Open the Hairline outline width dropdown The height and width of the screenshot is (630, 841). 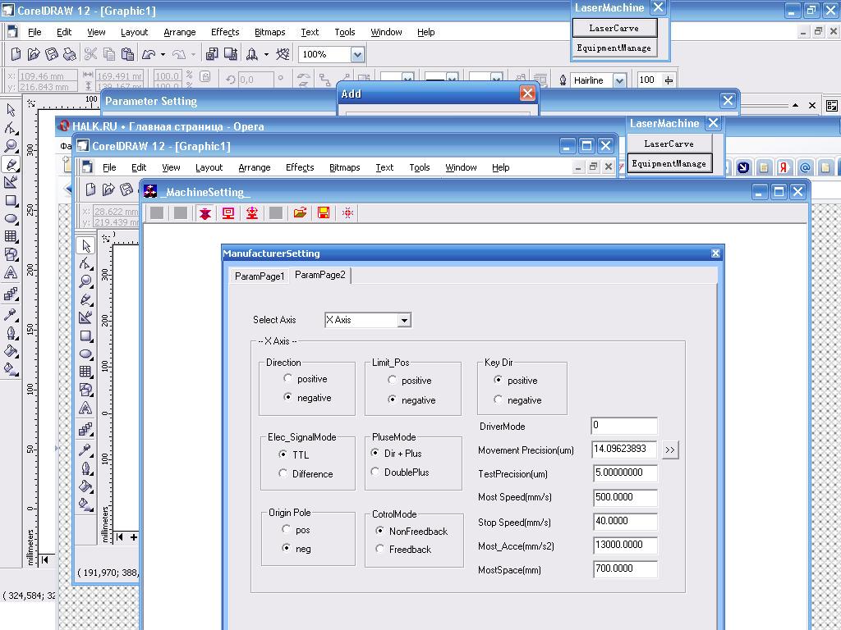[x=619, y=80]
